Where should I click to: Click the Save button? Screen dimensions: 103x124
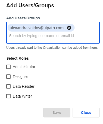(57, 113)
